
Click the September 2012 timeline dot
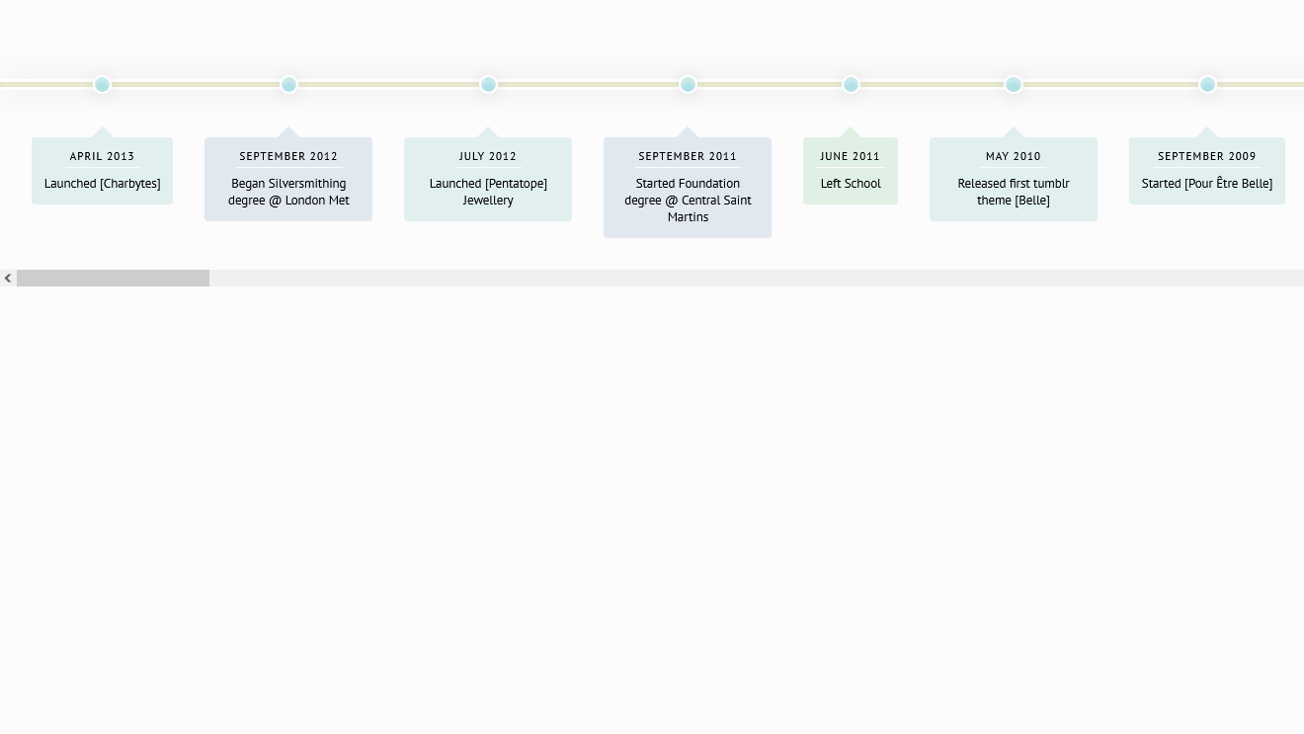tap(288, 85)
